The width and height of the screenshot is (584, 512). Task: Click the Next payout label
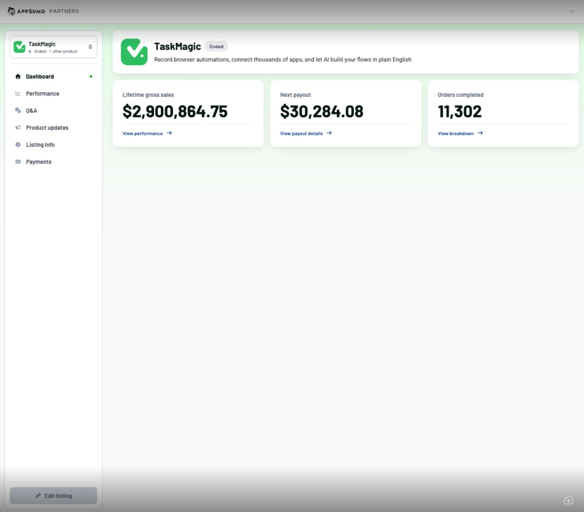[295, 95]
